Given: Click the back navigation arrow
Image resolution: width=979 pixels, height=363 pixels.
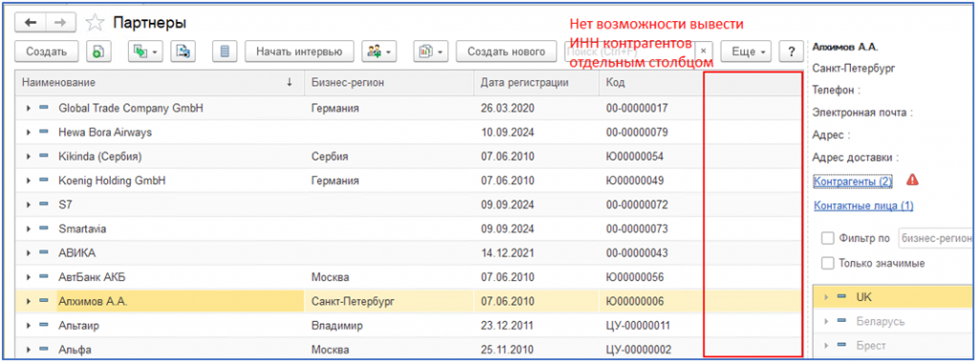Looking at the screenshot, I should point(30,23).
